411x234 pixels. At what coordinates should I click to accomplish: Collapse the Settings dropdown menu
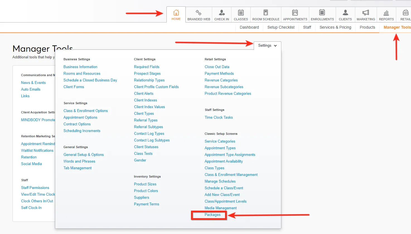point(267,46)
